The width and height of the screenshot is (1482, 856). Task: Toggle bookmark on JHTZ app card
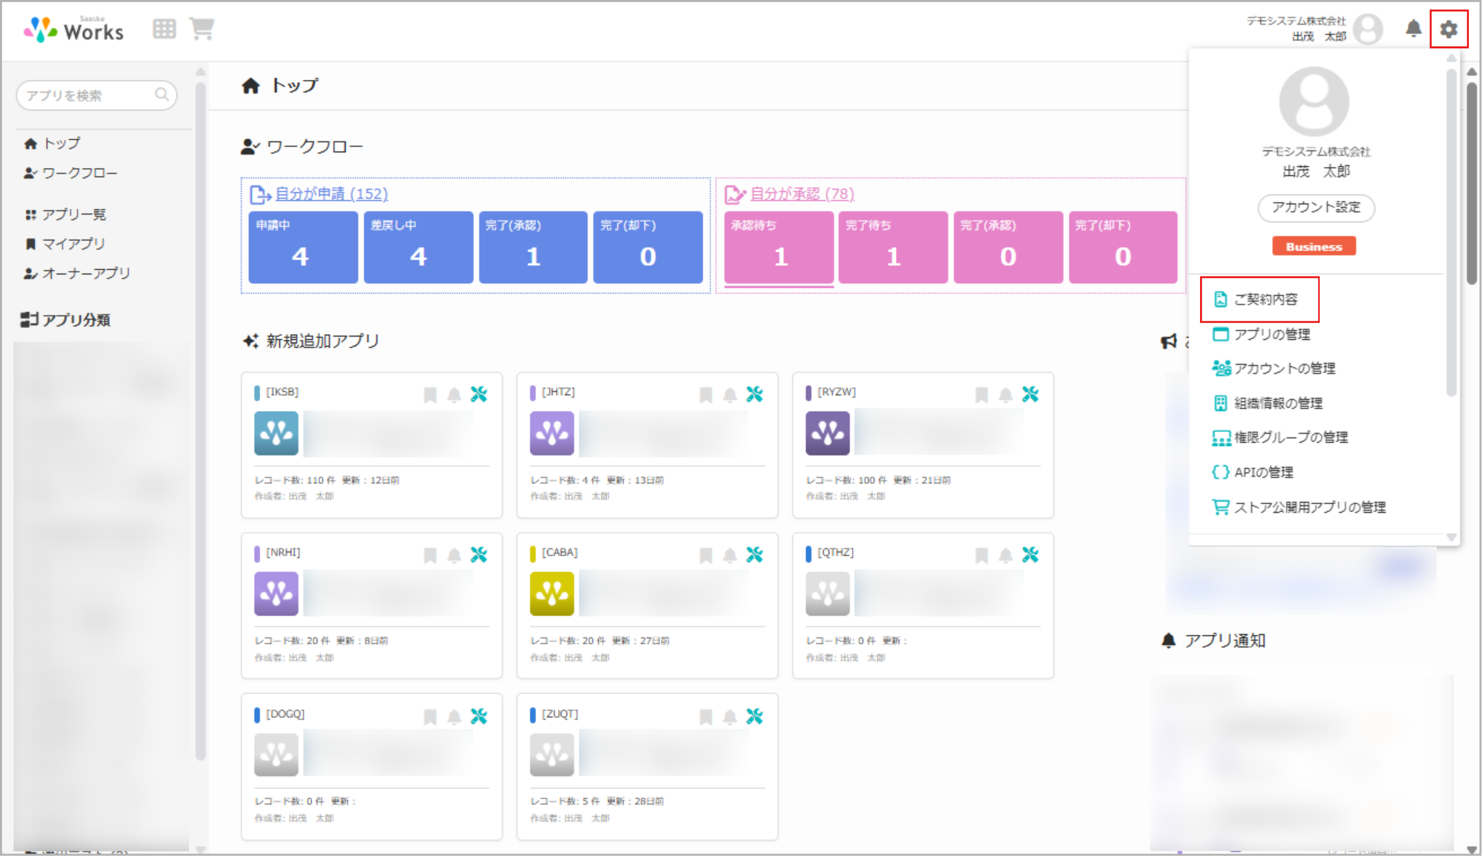point(706,395)
